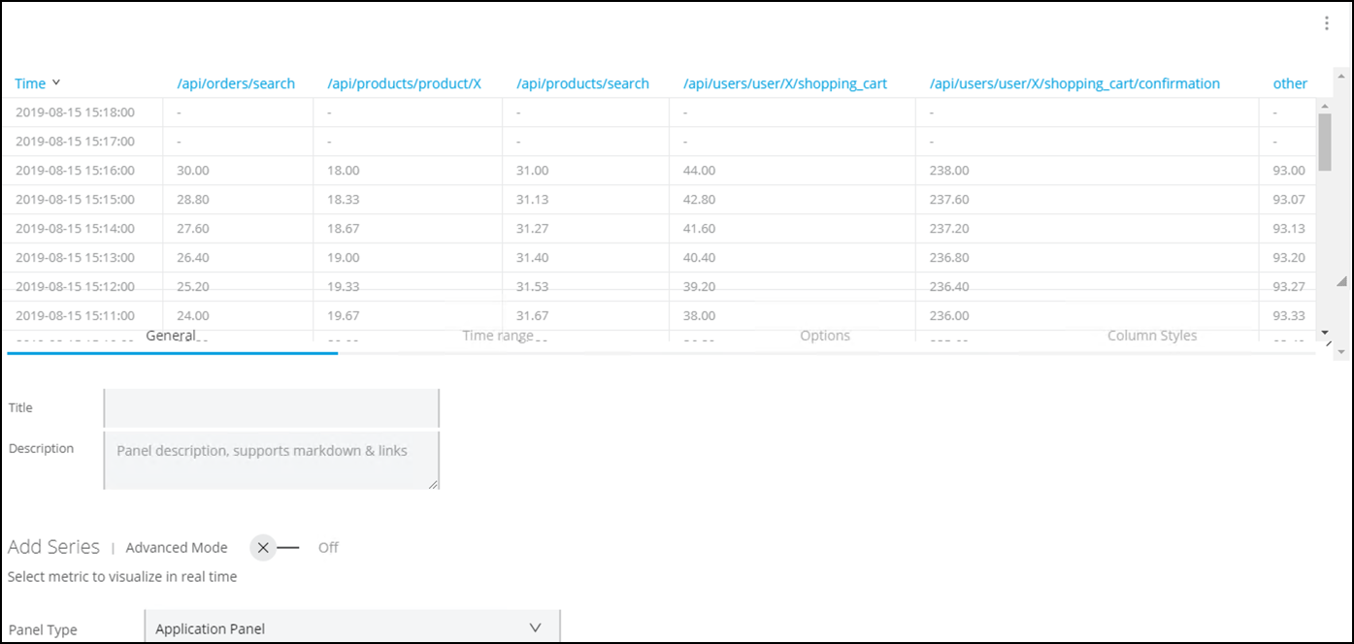This screenshot has width=1354, height=644.
Task: Click the Description box resize handle
Action: (x=433, y=484)
